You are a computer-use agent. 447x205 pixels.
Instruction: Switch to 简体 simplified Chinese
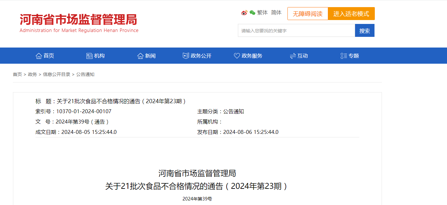point(276,13)
